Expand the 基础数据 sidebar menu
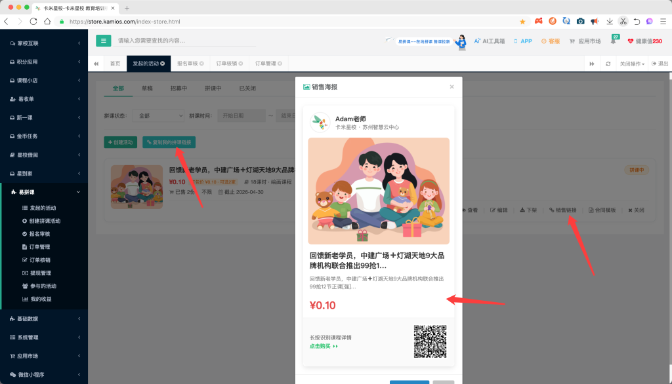This screenshot has height=384, width=672. 44,319
